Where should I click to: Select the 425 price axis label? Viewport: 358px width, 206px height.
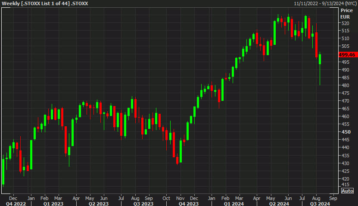point(345,171)
